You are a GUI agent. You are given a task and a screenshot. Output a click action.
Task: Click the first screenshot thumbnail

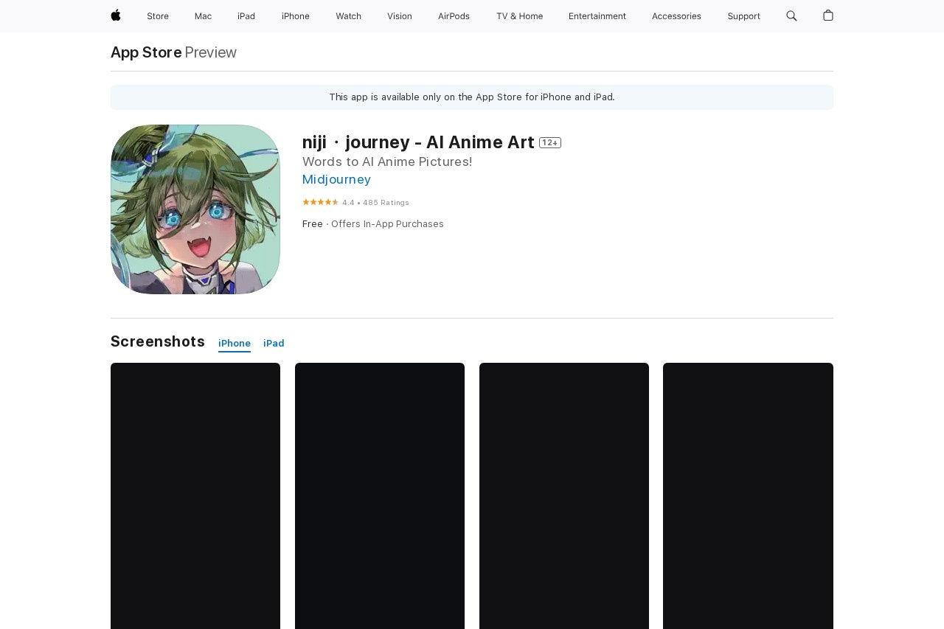pyautogui.click(x=195, y=496)
